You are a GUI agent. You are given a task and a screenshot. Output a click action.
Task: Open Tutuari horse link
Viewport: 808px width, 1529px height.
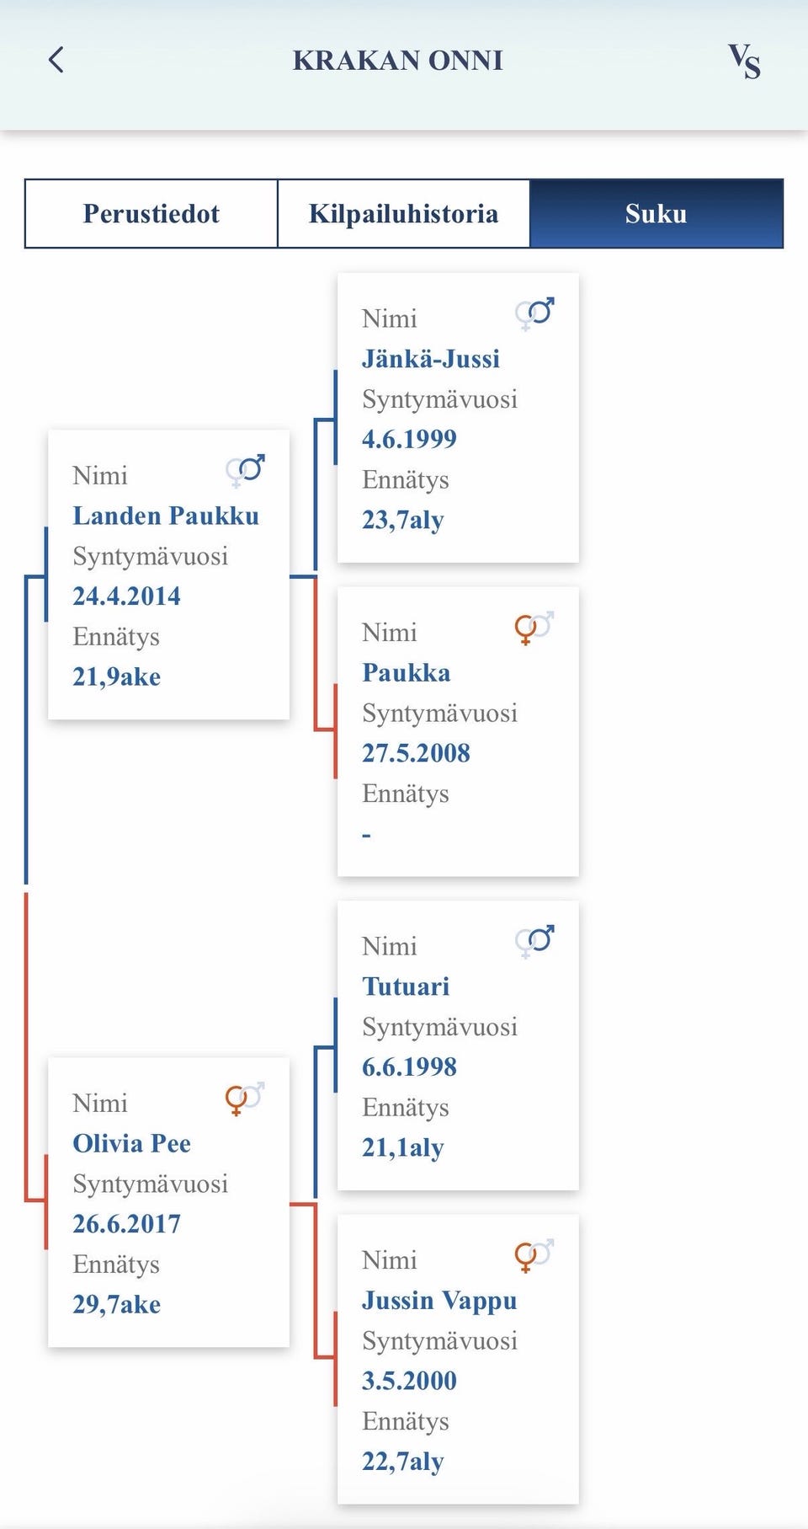(x=406, y=986)
